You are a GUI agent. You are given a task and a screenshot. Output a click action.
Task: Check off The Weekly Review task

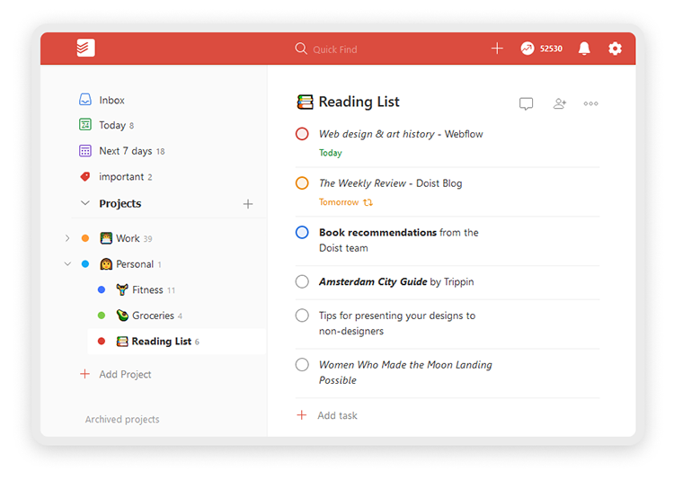(x=302, y=182)
